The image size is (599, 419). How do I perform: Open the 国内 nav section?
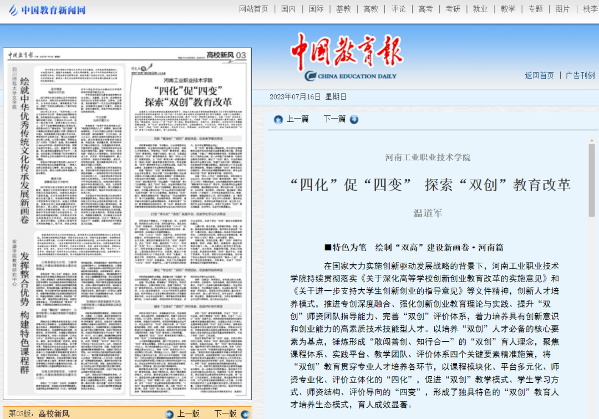[288, 9]
